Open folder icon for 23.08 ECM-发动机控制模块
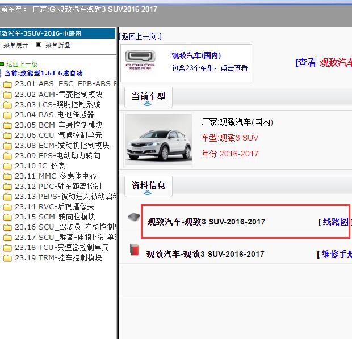This screenshot has height=339, width=352. (x=7, y=146)
